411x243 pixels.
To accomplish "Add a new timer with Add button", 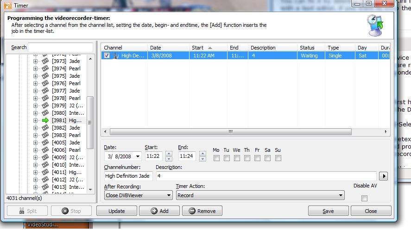I will [159, 211].
